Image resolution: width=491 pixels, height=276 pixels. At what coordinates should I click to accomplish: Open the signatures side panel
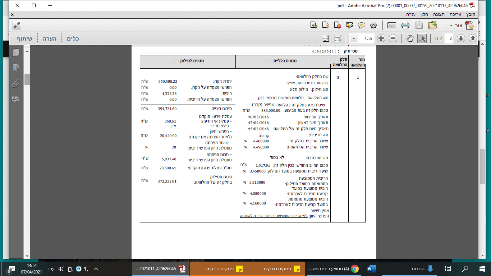(x=16, y=99)
